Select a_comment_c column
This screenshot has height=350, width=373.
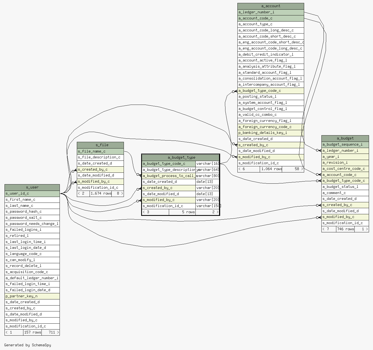pos(345,193)
